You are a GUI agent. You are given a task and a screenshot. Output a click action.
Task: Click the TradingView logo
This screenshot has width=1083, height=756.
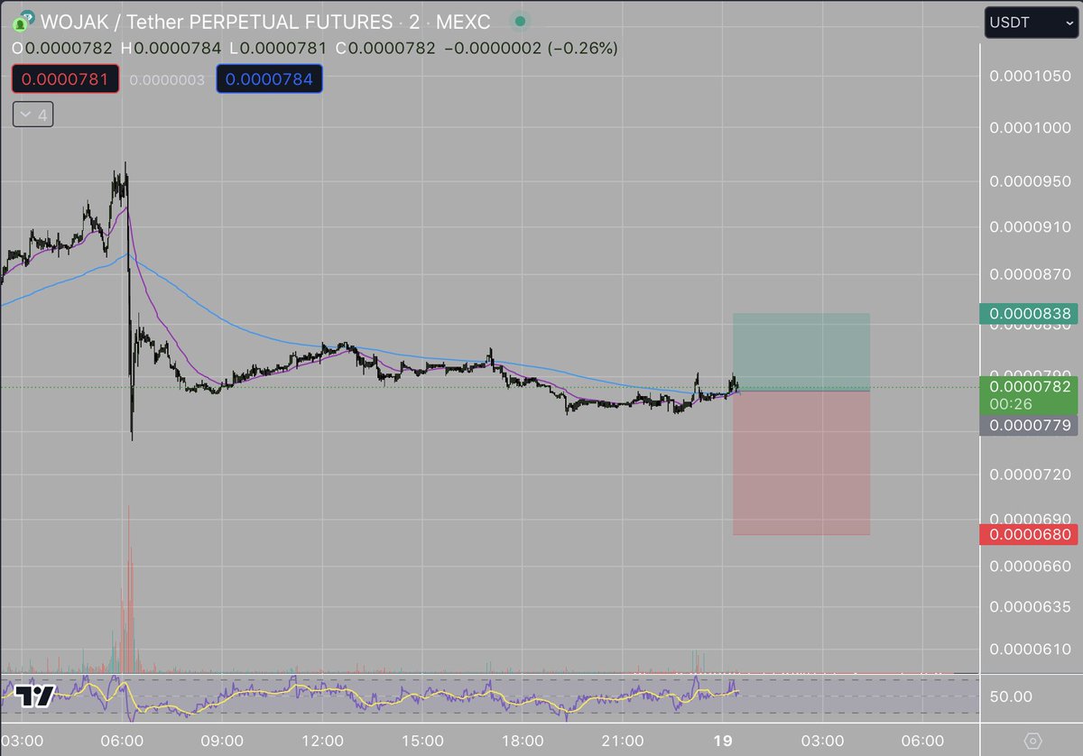[x=34, y=696]
